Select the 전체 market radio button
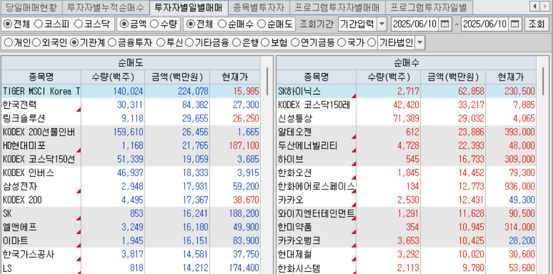This screenshot has height=274, width=553. [x=8, y=24]
